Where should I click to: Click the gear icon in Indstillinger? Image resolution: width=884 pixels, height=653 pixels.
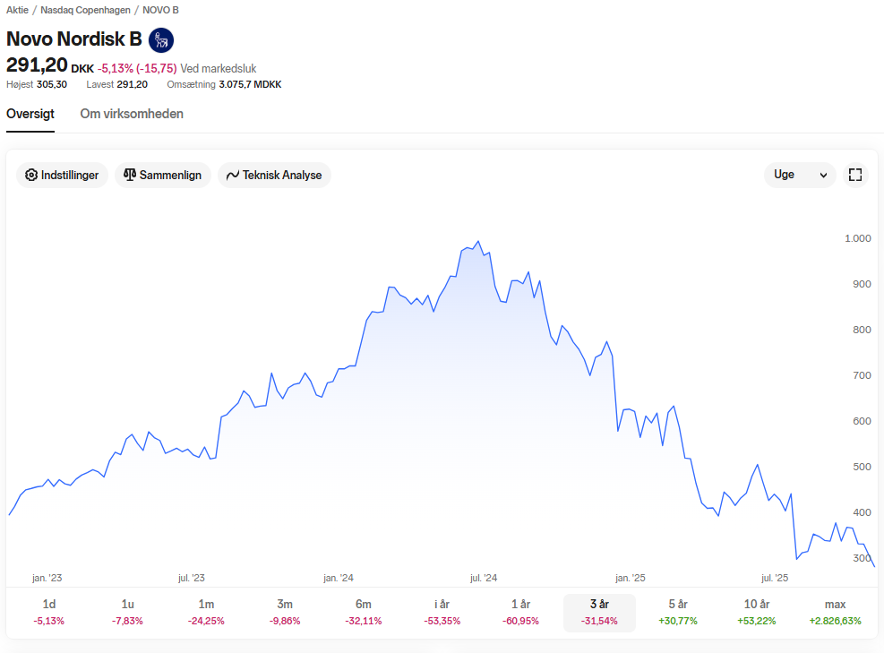click(31, 175)
